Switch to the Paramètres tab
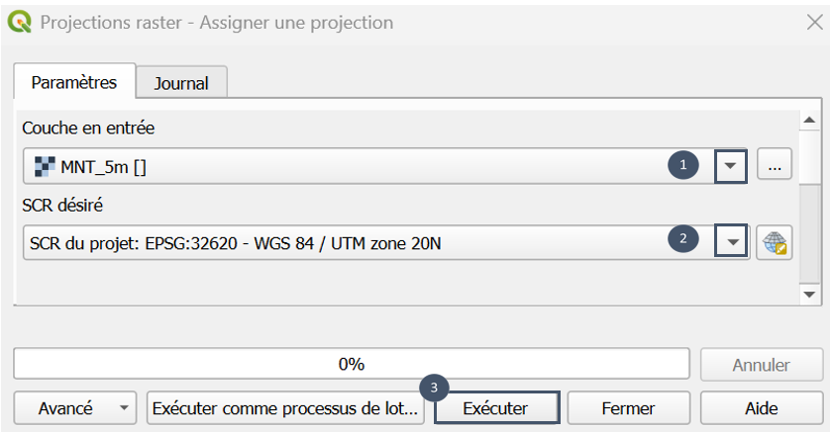Viewport: 833px width, 434px height. pyautogui.click(x=74, y=82)
